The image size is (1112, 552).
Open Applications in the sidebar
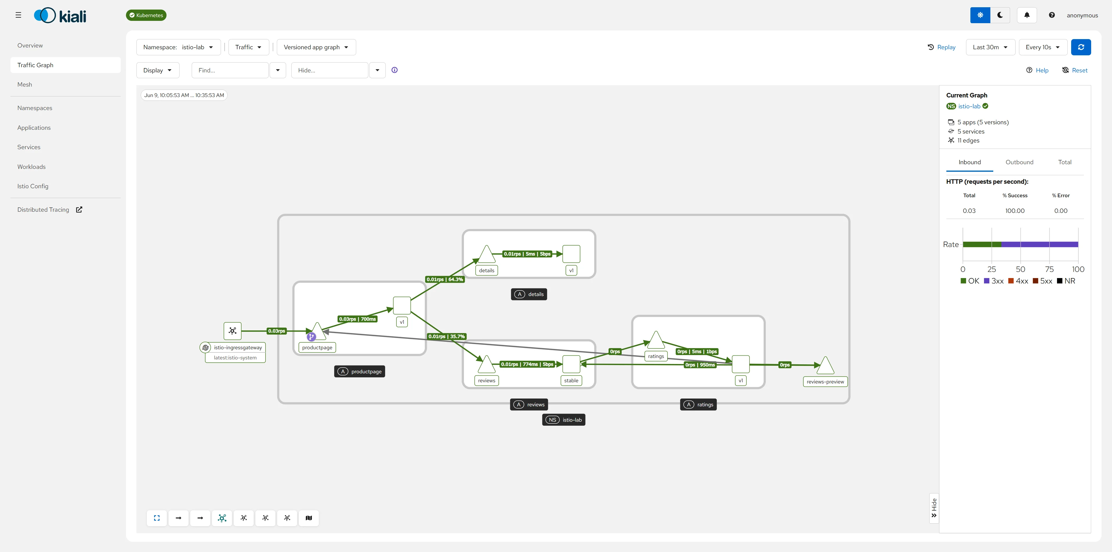point(66,128)
